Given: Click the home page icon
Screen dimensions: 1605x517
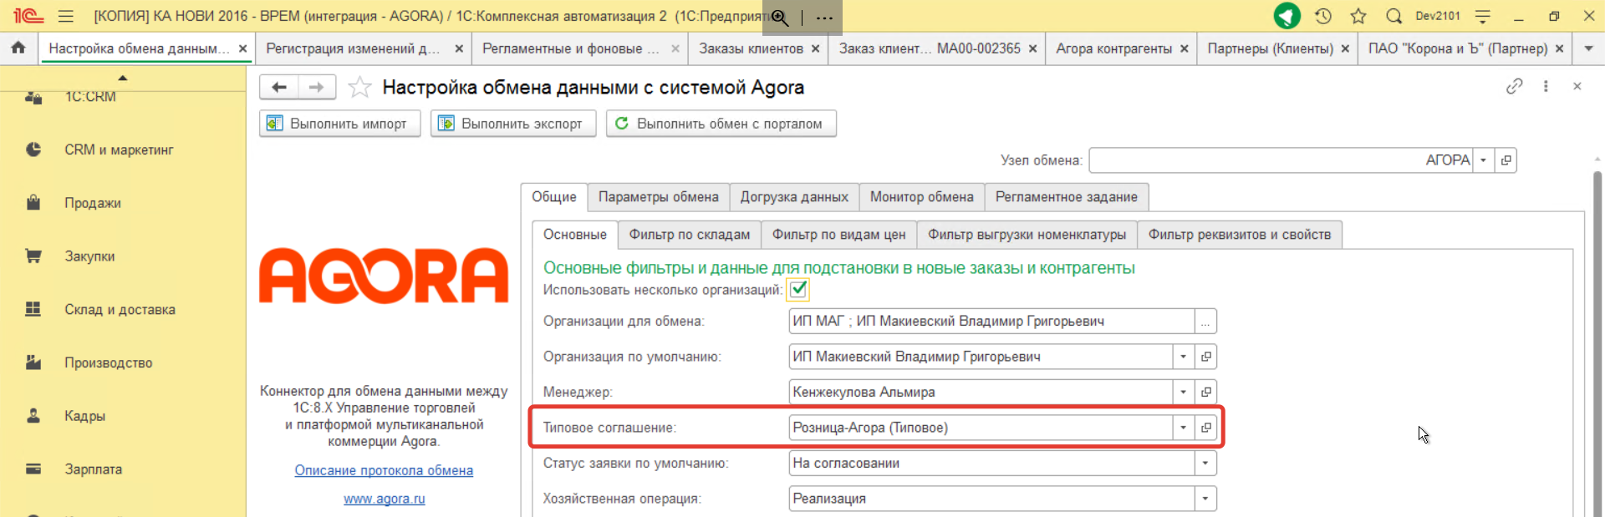Looking at the screenshot, I should pyautogui.click(x=18, y=48).
